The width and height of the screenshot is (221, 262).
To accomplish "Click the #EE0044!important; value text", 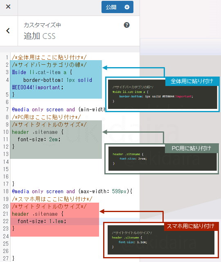I will [x=38, y=87].
